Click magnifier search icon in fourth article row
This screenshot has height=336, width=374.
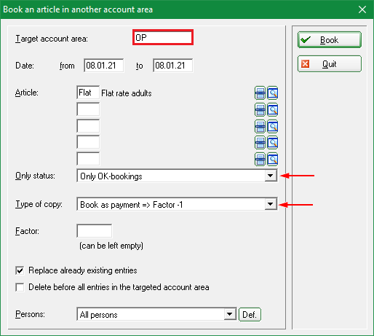(x=273, y=143)
